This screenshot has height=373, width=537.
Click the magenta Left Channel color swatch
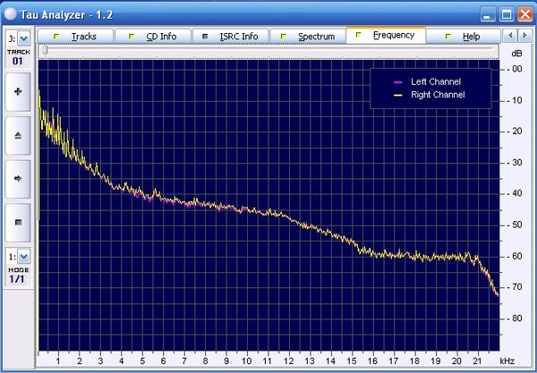(x=397, y=82)
